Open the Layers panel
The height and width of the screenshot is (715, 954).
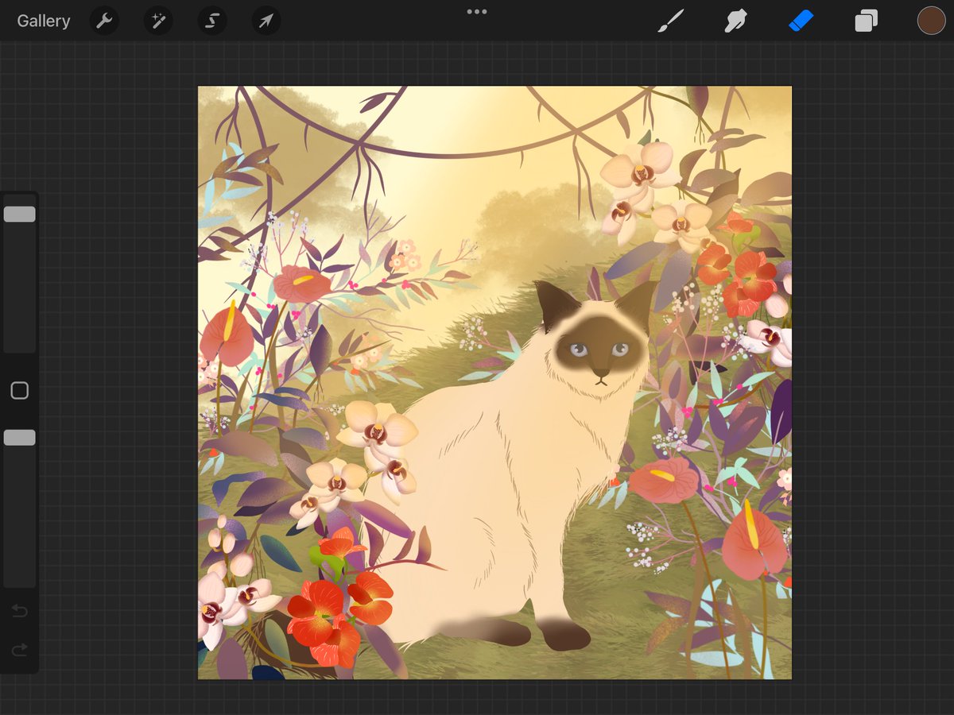[867, 21]
